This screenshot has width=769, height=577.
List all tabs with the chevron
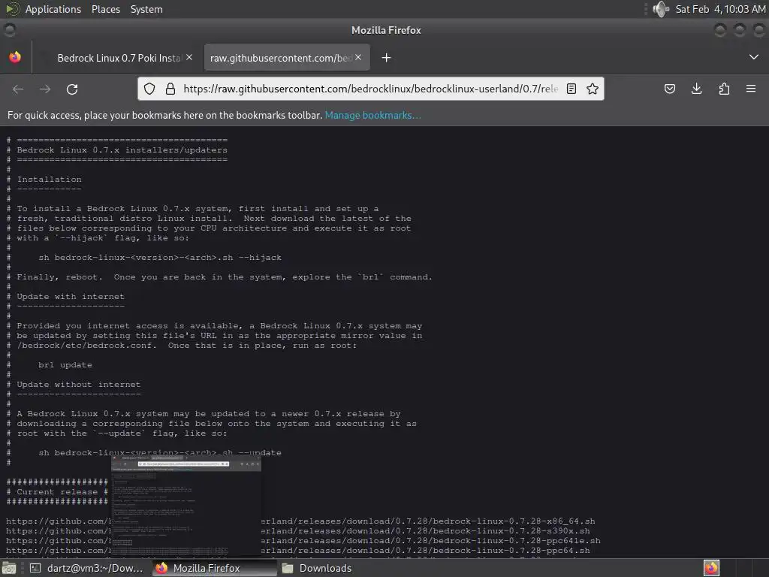[x=754, y=57]
